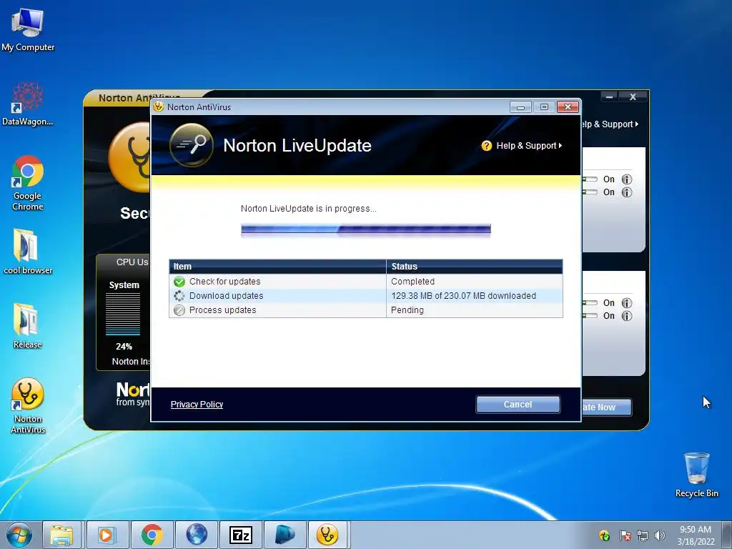Minimize the main Norton AntiVirus window
The image size is (732, 549).
[609, 97]
